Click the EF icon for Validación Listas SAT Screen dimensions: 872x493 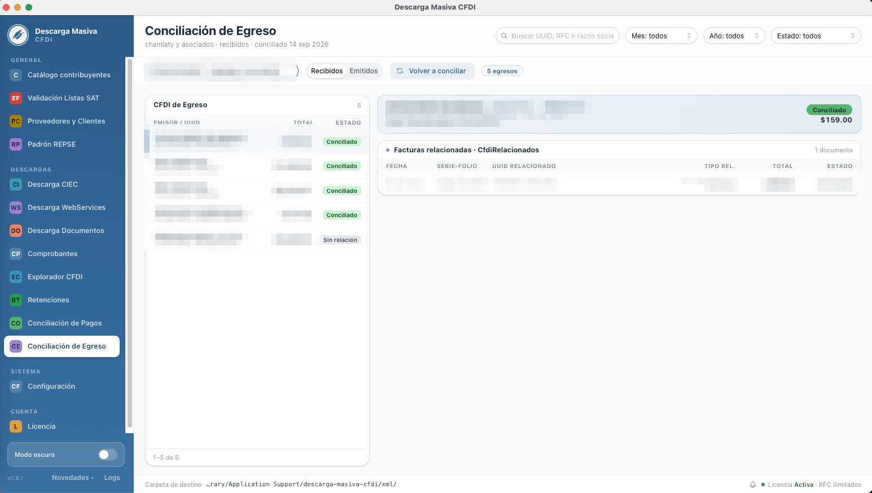point(16,98)
